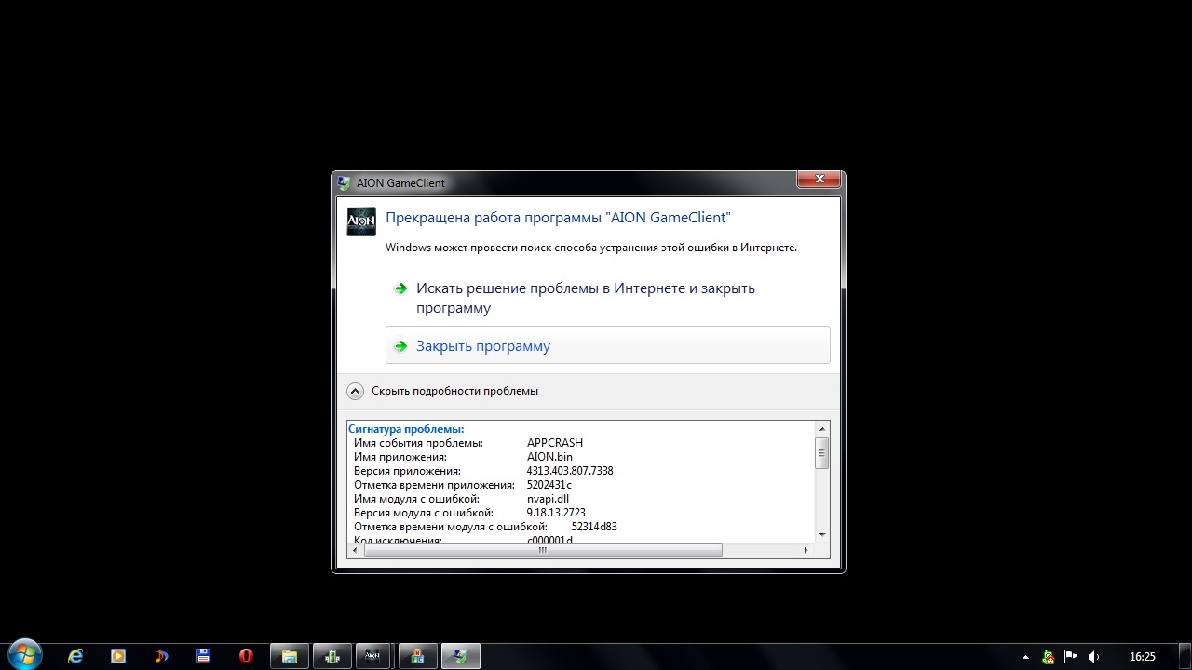Viewport: 1192px width, 670px height.
Task: Choose 'Искать решение проблемы в Интернете и закрыть программу'
Action: click(x=607, y=298)
